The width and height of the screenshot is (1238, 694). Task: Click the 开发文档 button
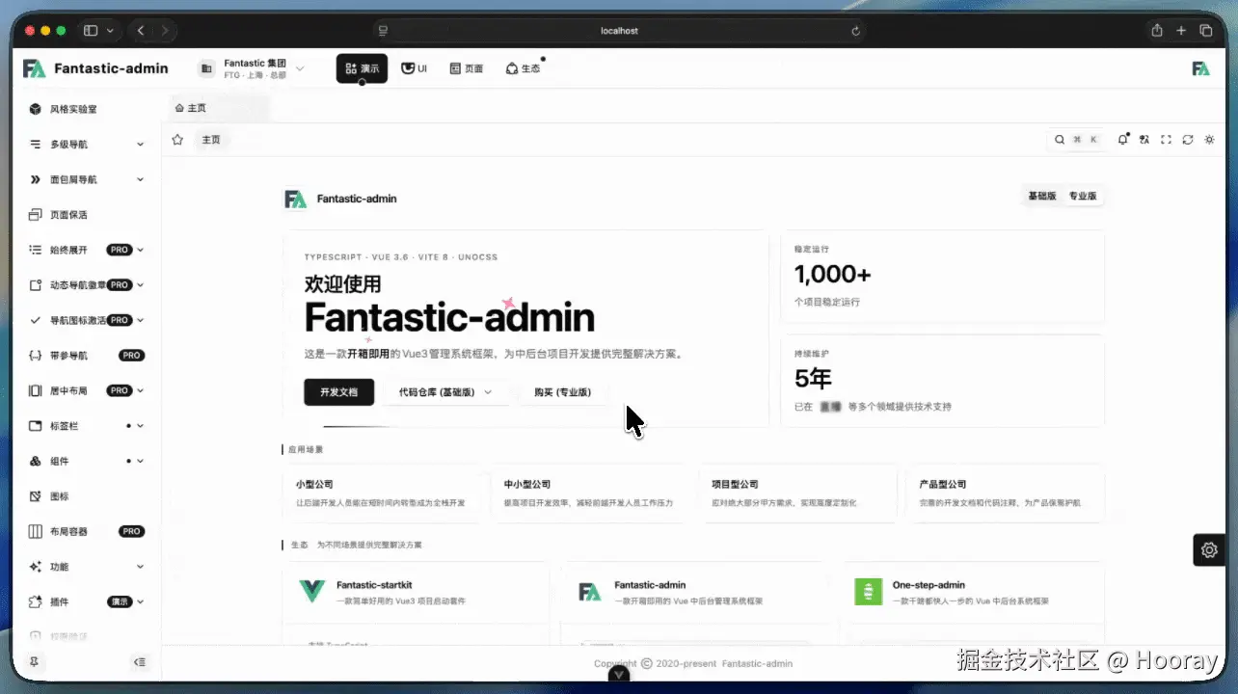(x=339, y=392)
